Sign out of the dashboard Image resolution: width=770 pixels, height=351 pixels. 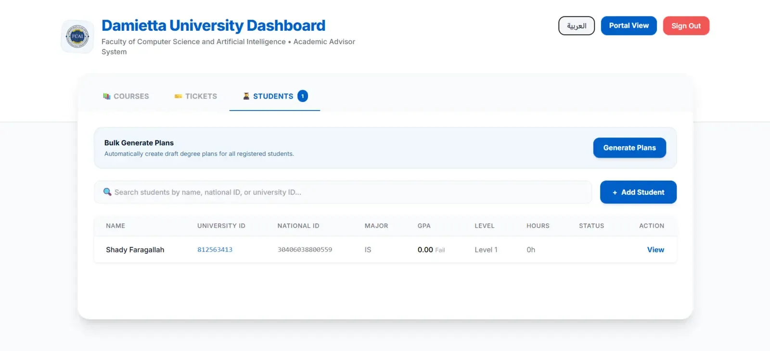[x=686, y=26]
